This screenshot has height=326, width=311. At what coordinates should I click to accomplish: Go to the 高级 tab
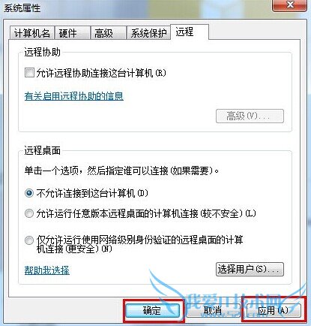(108, 33)
